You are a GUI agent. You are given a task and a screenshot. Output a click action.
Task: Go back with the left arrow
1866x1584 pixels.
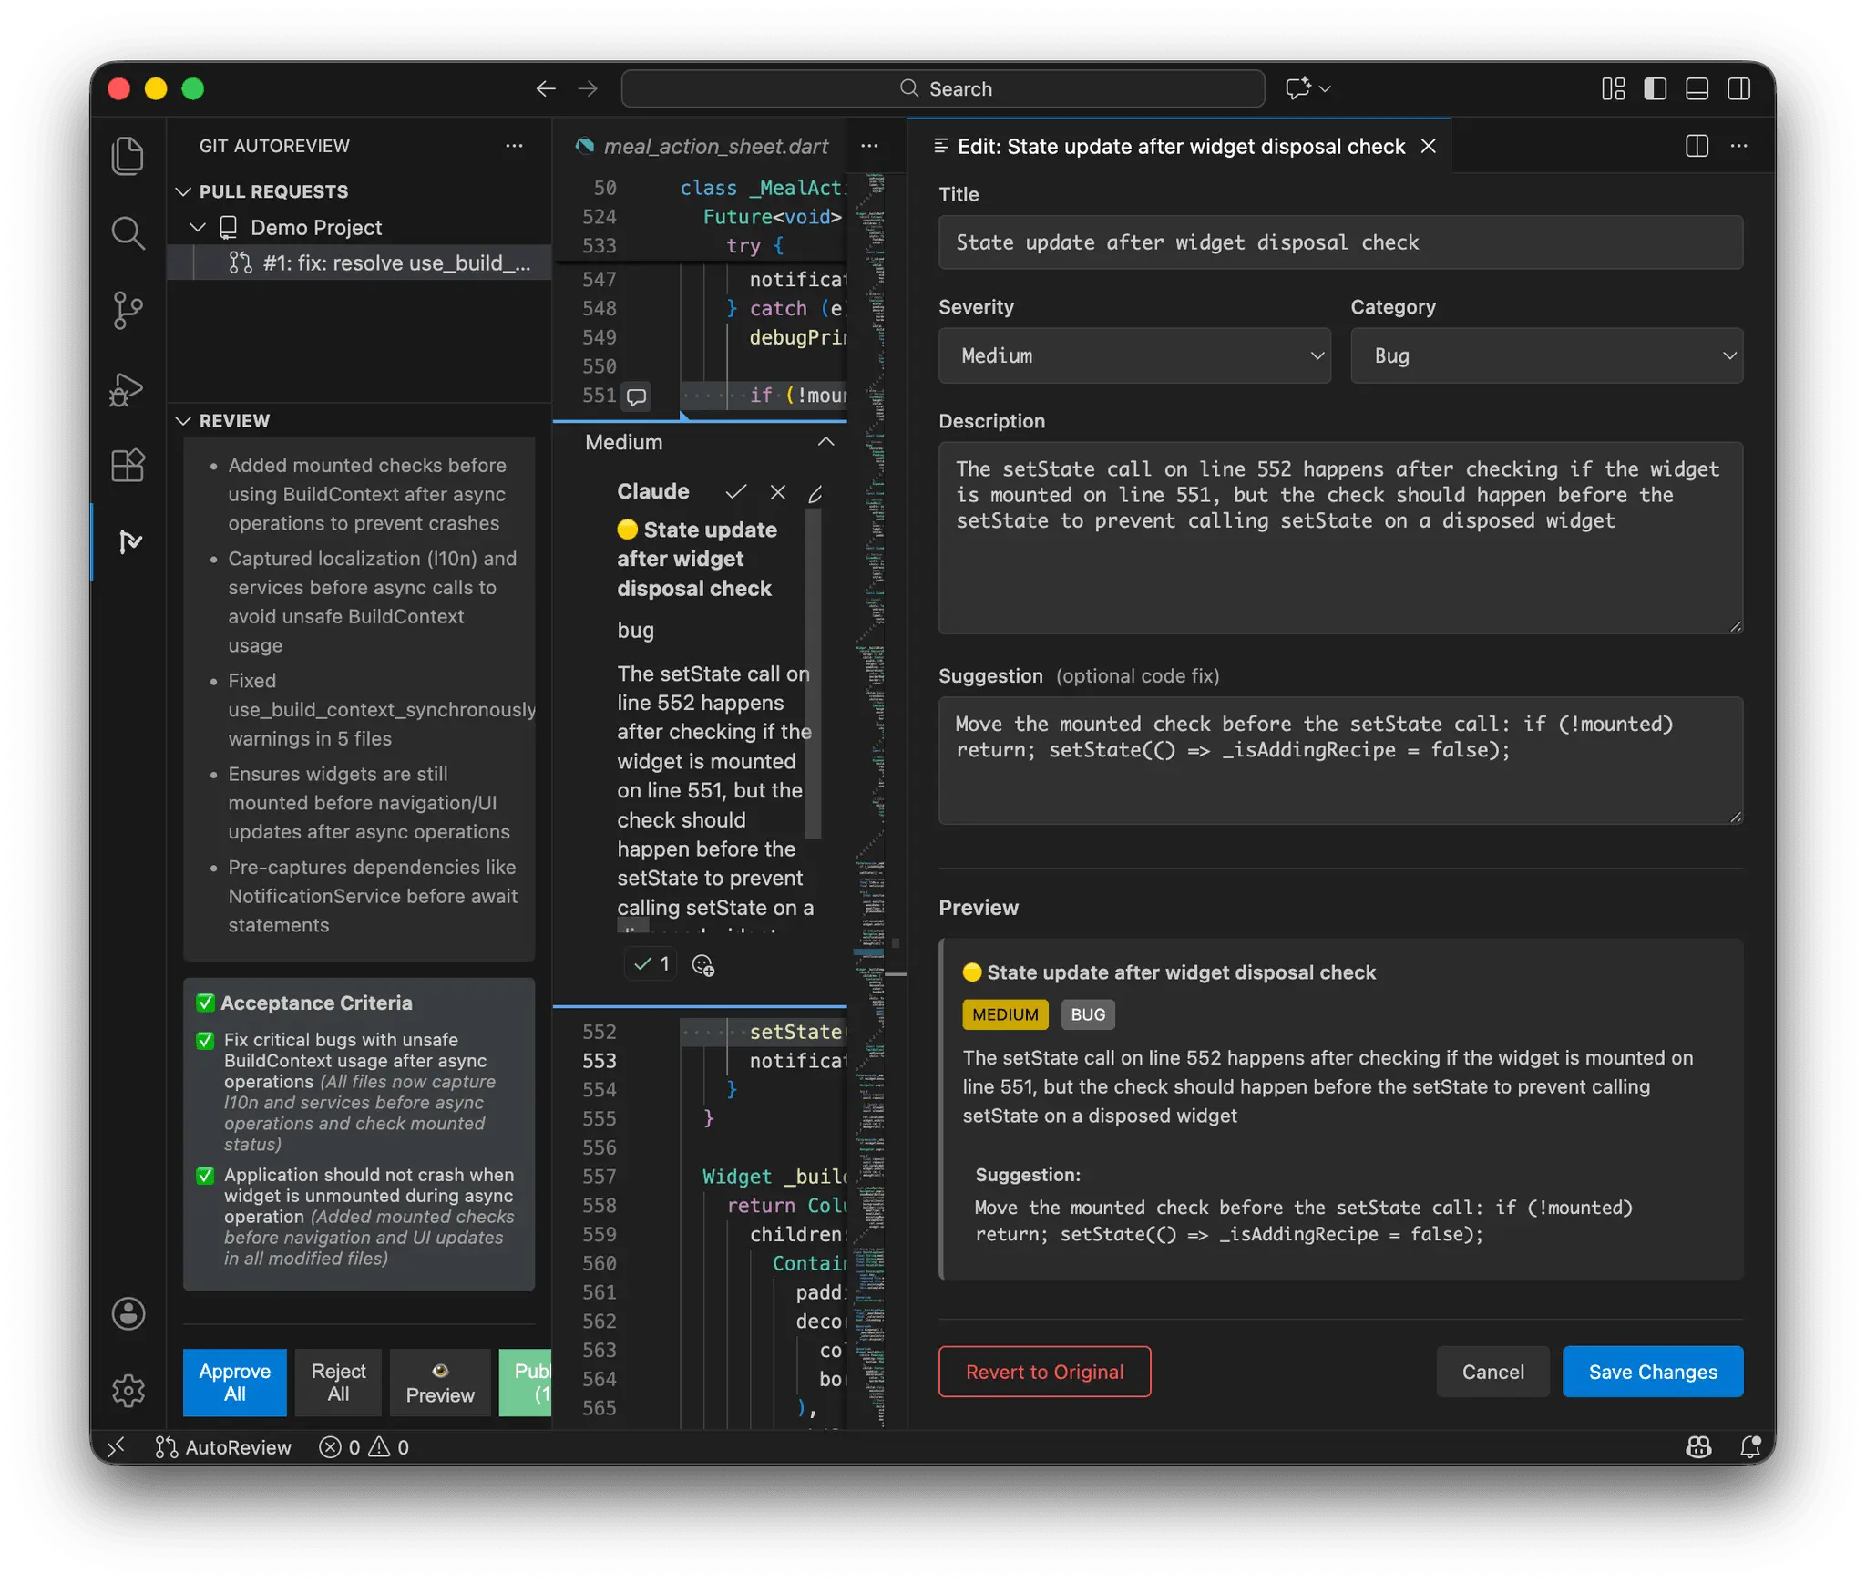pos(545,88)
